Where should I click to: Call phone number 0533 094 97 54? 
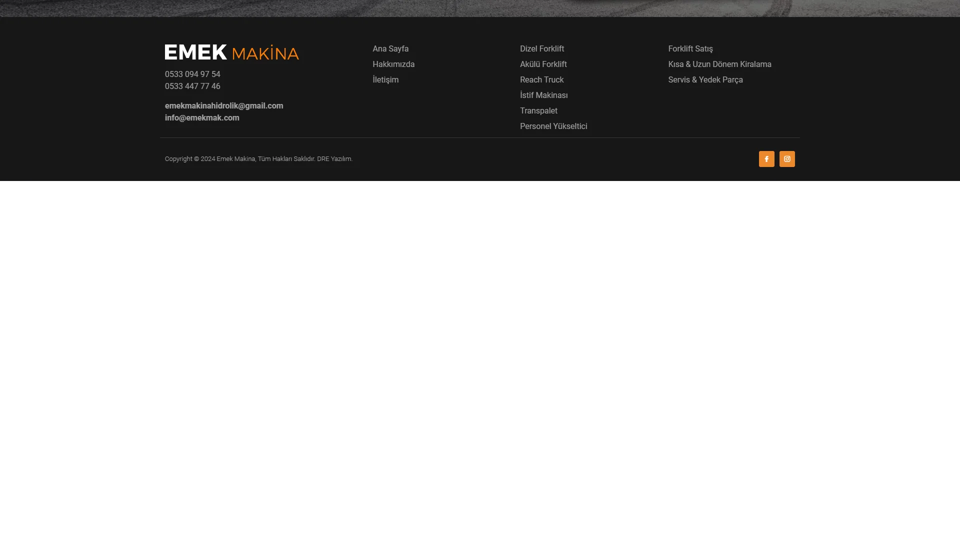click(x=192, y=74)
